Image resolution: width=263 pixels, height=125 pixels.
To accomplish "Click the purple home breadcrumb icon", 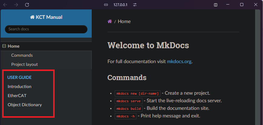I will tap(110, 22).
